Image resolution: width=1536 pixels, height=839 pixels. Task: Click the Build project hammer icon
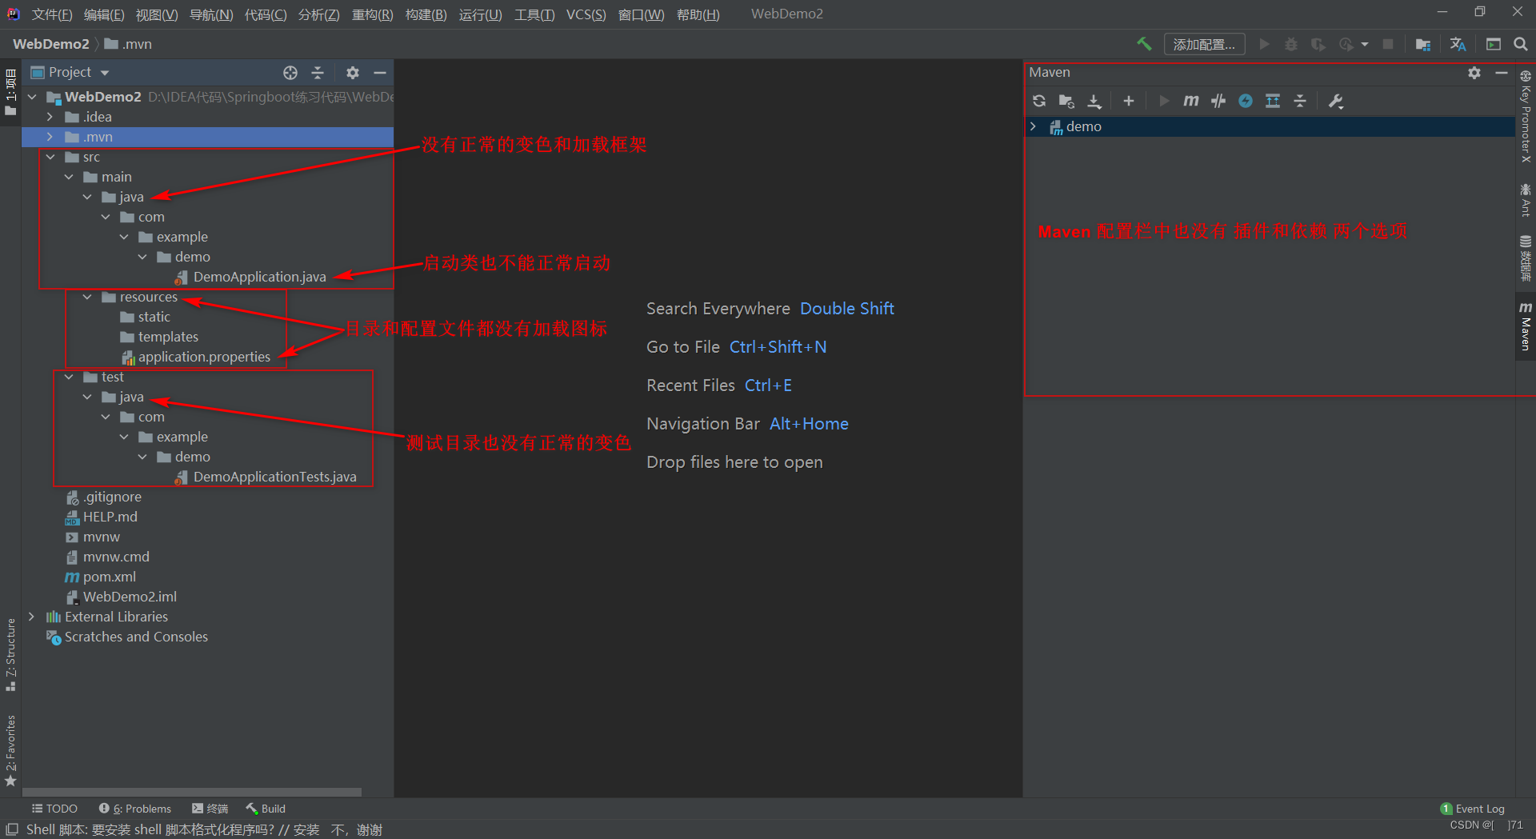(x=1143, y=44)
